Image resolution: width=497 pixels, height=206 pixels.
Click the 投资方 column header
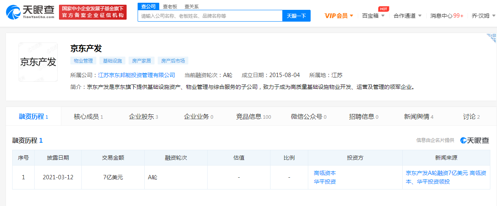(355, 158)
